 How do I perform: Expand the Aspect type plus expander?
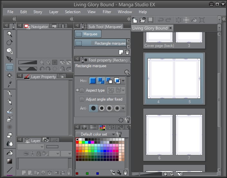coord(77,90)
